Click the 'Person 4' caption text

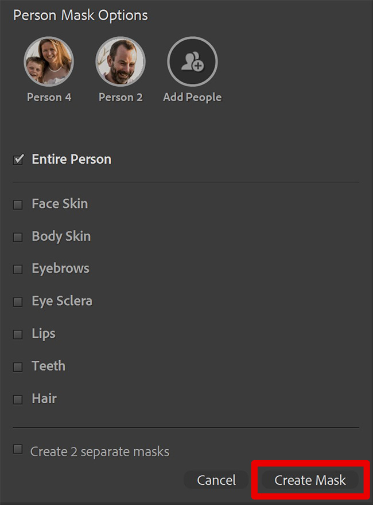click(49, 97)
